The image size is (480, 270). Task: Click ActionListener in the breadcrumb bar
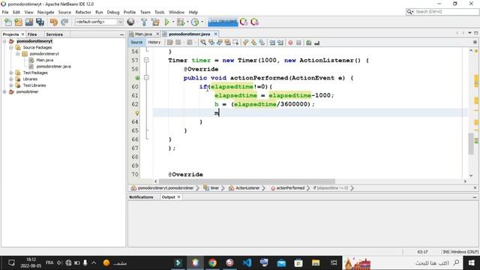[247, 188]
